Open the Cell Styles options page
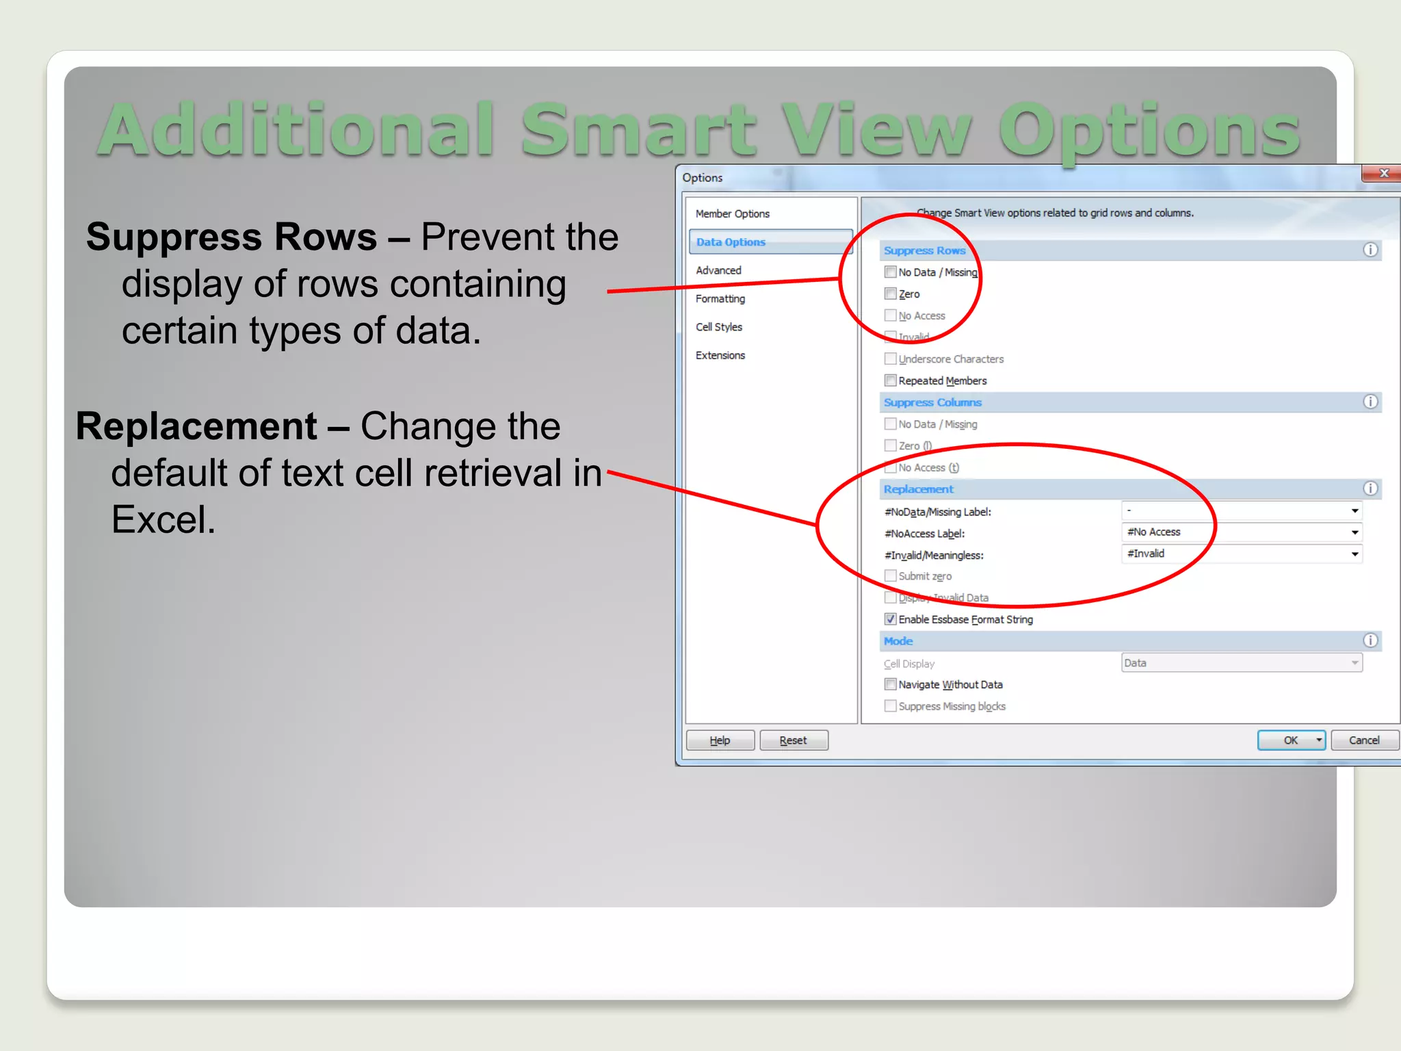 click(x=718, y=327)
